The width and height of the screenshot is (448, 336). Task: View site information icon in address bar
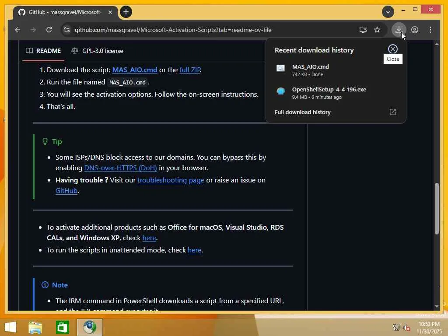pyautogui.click(x=67, y=30)
